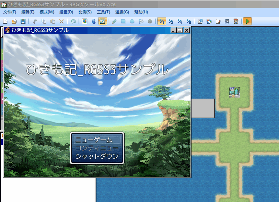
Task: Maximize the ひきも記_RGSS3サンプル game window
Action: tap(180, 30)
